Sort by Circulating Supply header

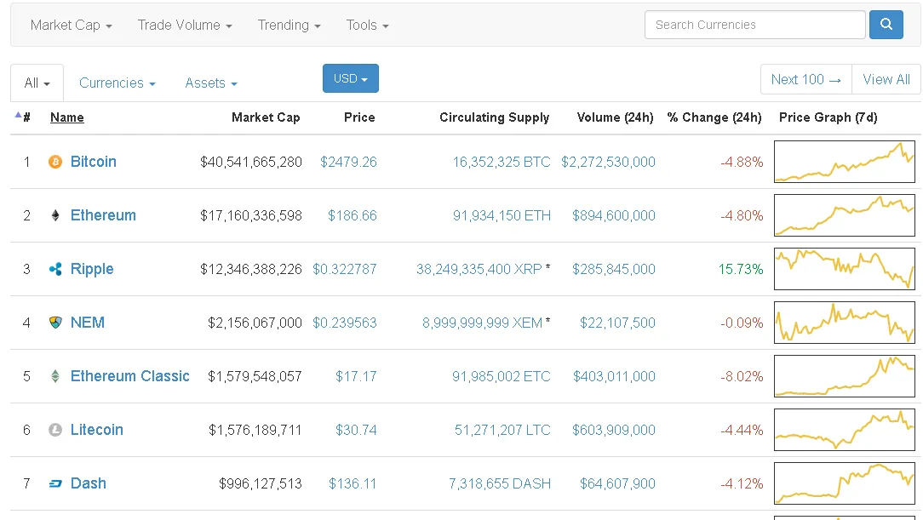[495, 117]
